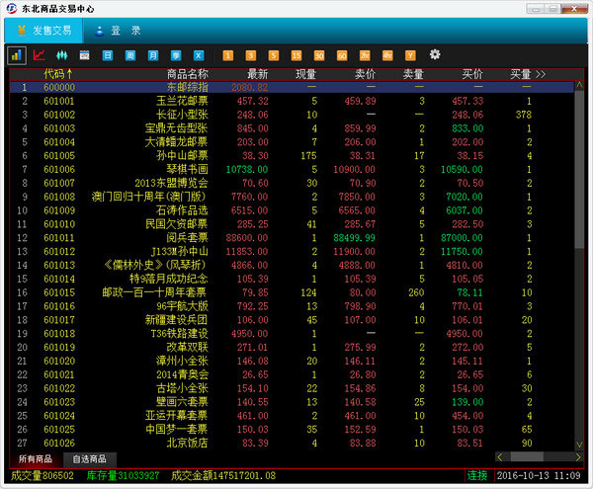The image size is (593, 489).
Task: Select the weekly (周) period icon
Action: click(130, 55)
